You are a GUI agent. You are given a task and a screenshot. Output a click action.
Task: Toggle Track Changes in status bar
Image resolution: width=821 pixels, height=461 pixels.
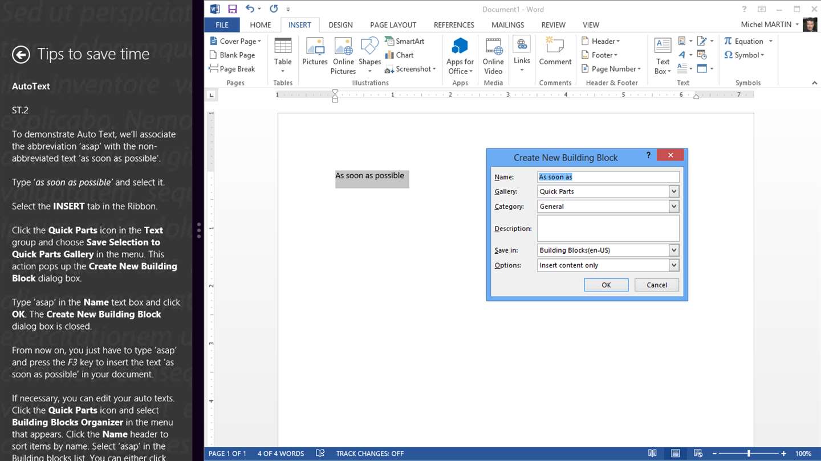pyautogui.click(x=370, y=454)
